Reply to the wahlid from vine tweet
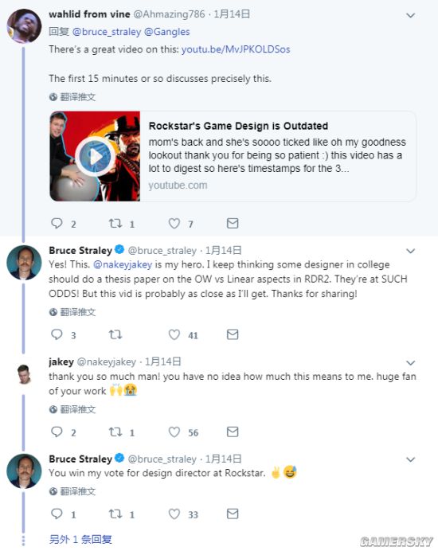Screen dimensions: 438x551 pyautogui.click(x=57, y=224)
